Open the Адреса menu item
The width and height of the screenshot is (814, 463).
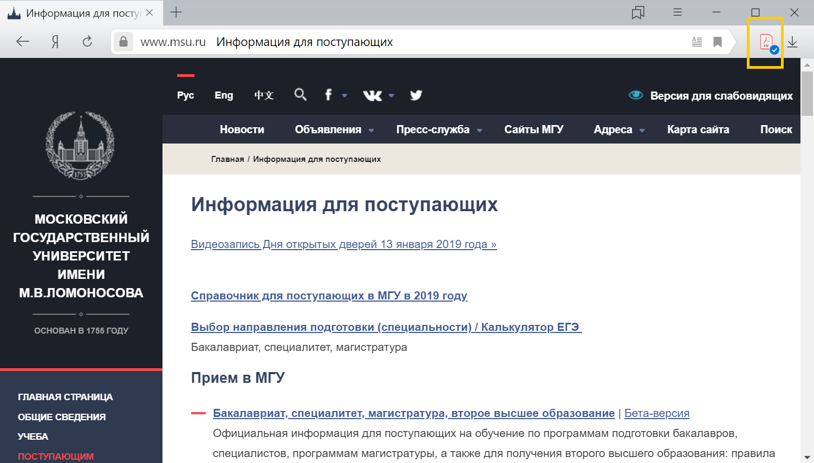613,129
